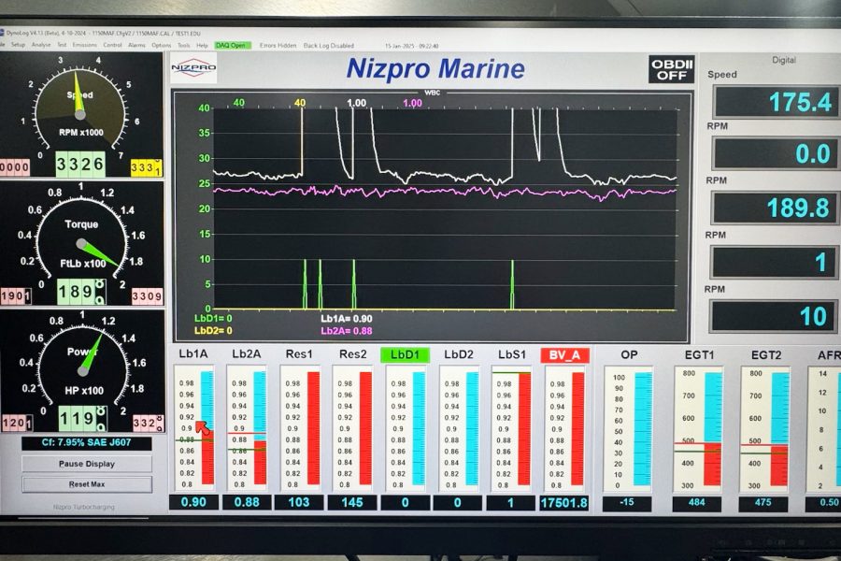Click the 3326 RPM counter readout
This screenshot has width=841, height=561.
click(x=80, y=165)
